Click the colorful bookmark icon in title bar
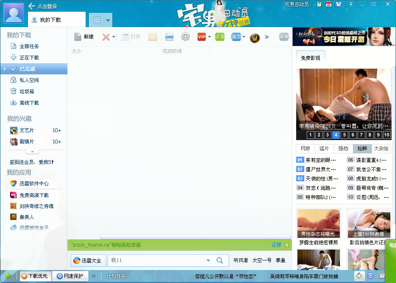Viewport: 396px width, 283px height. tap(319, 4)
